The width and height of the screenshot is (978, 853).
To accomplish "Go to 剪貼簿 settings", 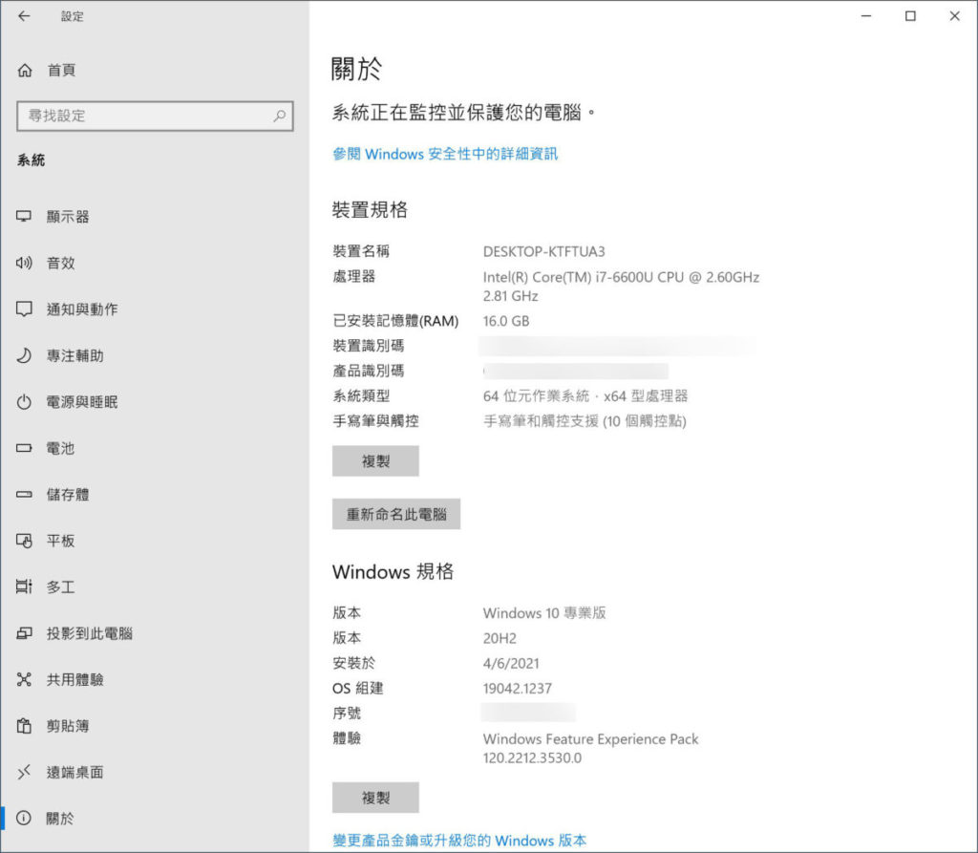I will (155, 726).
